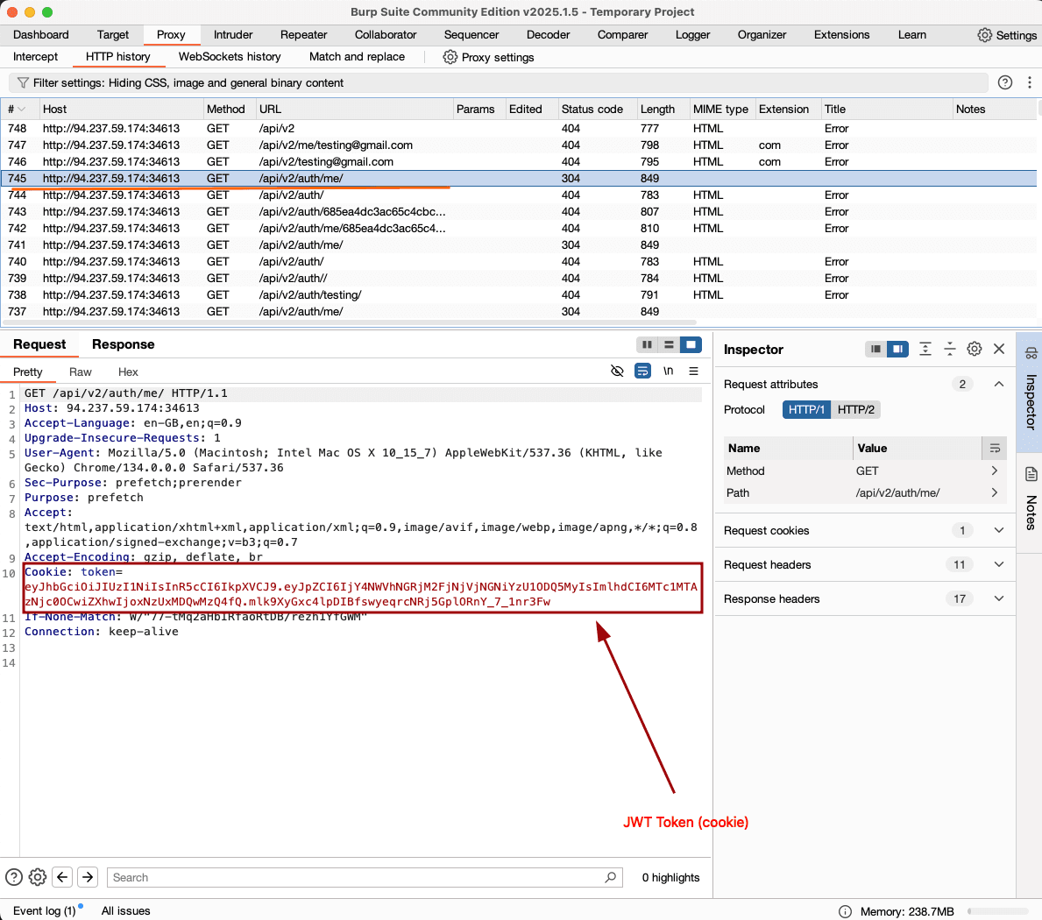Open search settings gear at bottom

tap(38, 877)
